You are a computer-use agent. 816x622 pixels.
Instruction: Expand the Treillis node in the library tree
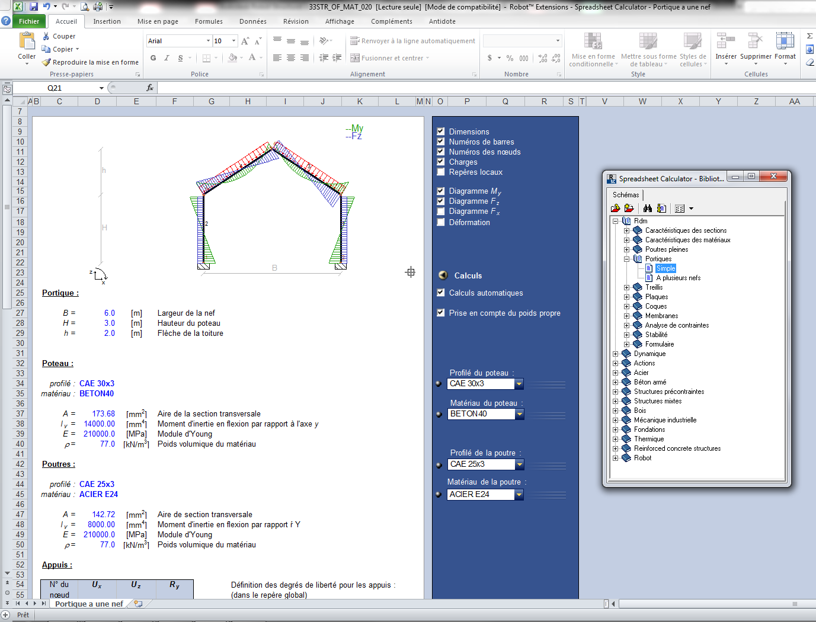pos(626,287)
